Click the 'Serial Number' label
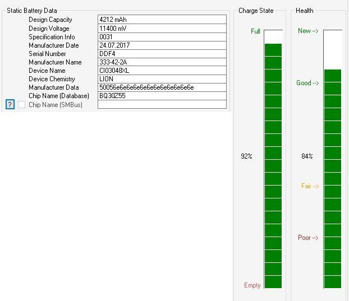Viewport: 349px width, 301px height. point(47,54)
